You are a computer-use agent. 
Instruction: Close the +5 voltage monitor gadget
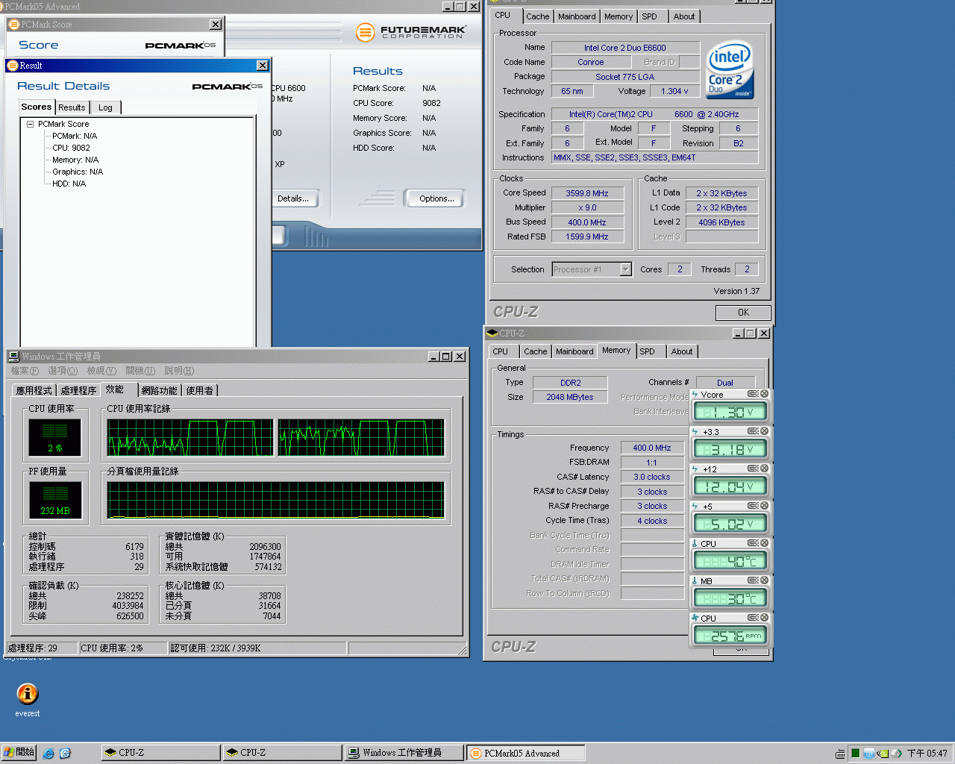(764, 506)
